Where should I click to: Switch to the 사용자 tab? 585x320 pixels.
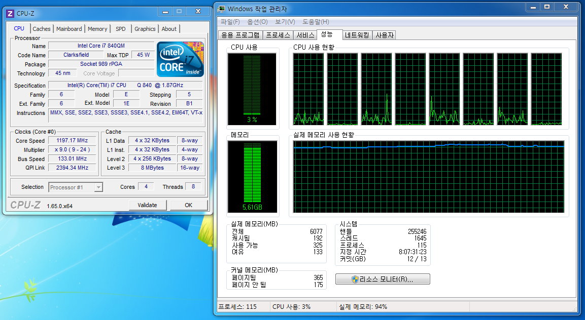pos(384,35)
